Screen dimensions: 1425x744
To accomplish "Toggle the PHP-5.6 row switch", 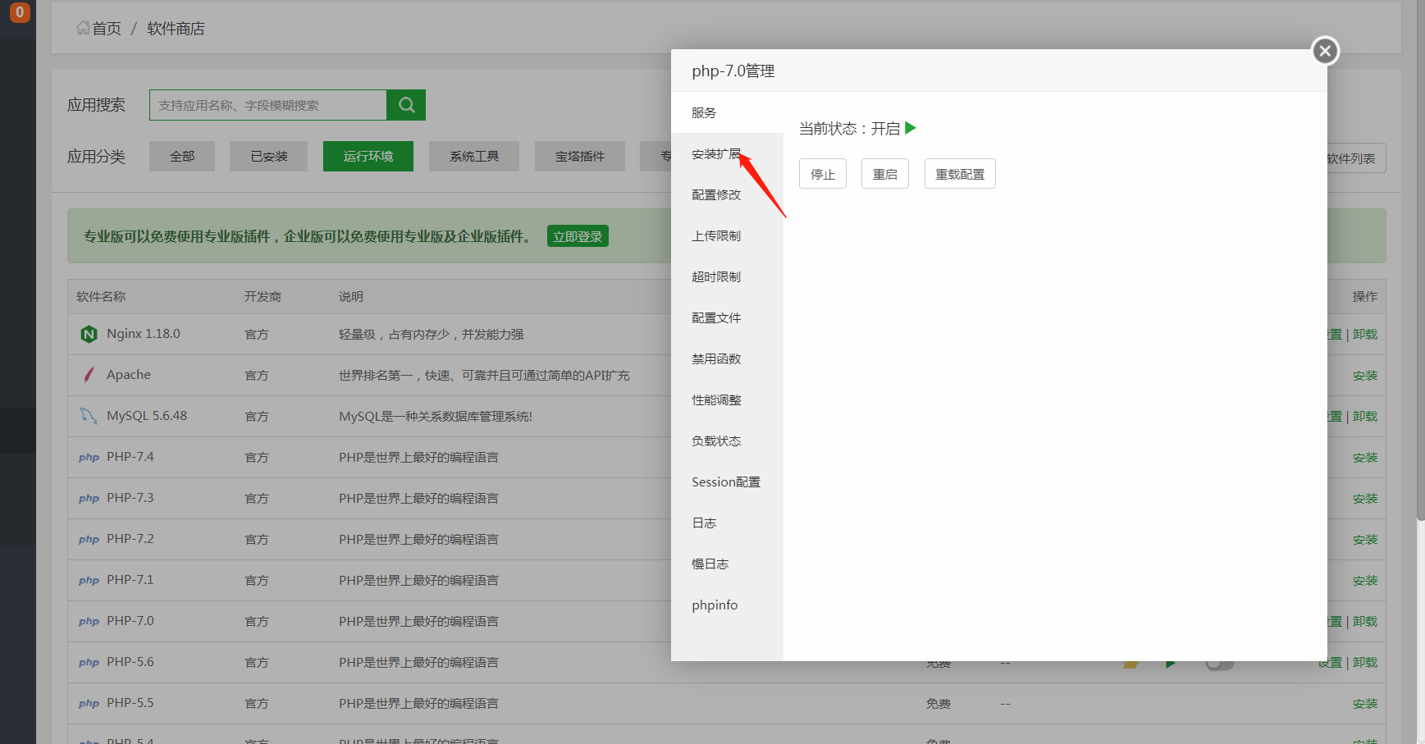I will click(x=1219, y=664).
